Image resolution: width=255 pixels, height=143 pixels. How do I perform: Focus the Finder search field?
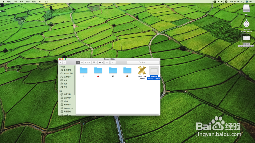[x=143, y=62]
